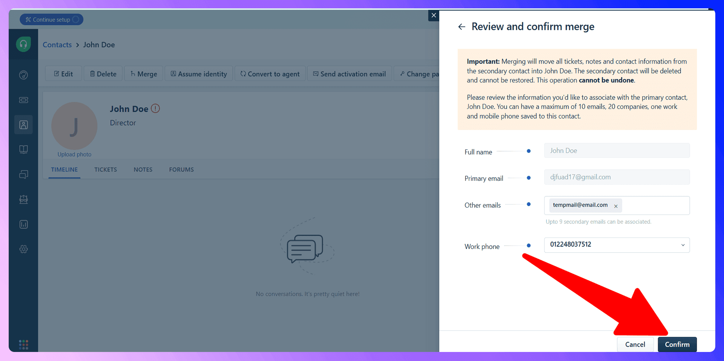Close the merge panel with the X button
This screenshot has width=724, height=361.
click(x=434, y=15)
